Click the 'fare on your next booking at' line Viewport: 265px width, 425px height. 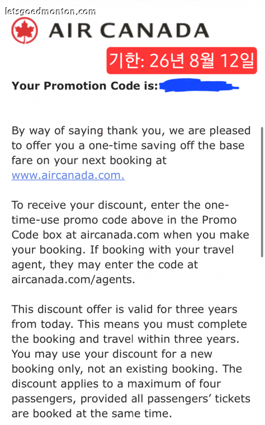[x=89, y=161]
